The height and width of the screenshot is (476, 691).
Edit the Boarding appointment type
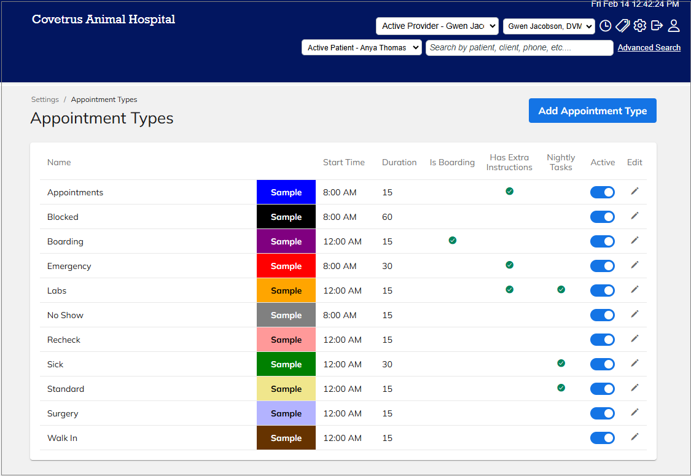[x=634, y=241]
